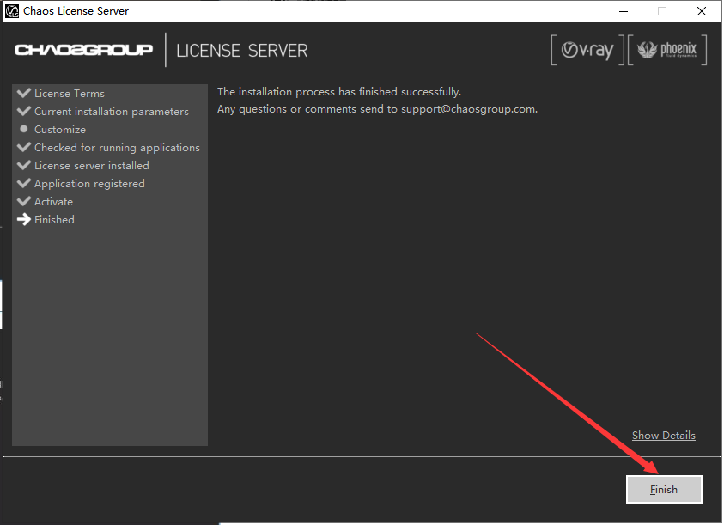Close the Chaos License Server window

coord(702,11)
